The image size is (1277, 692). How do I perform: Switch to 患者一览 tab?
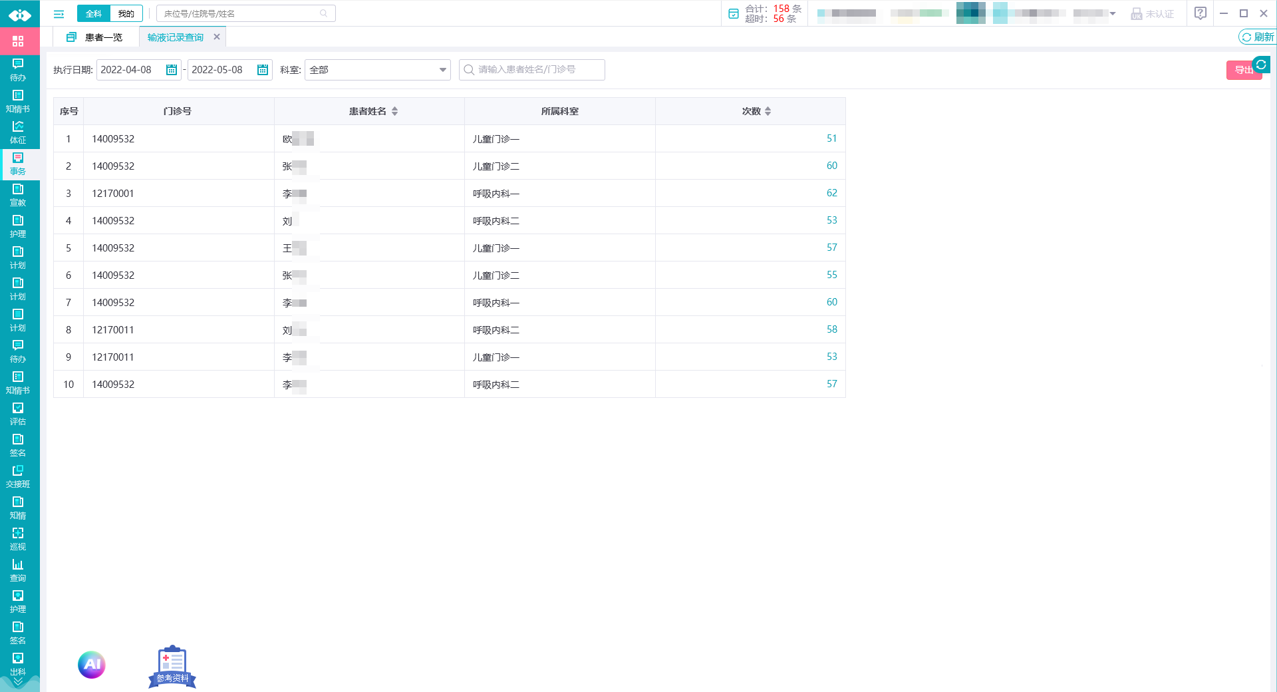pyautogui.click(x=95, y=37)
